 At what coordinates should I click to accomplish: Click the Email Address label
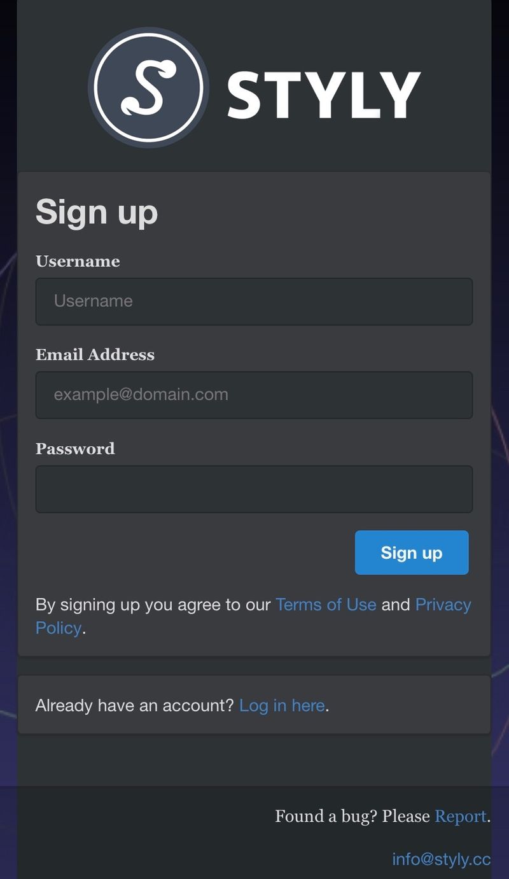pyautogui.click(x=95, y=355)
